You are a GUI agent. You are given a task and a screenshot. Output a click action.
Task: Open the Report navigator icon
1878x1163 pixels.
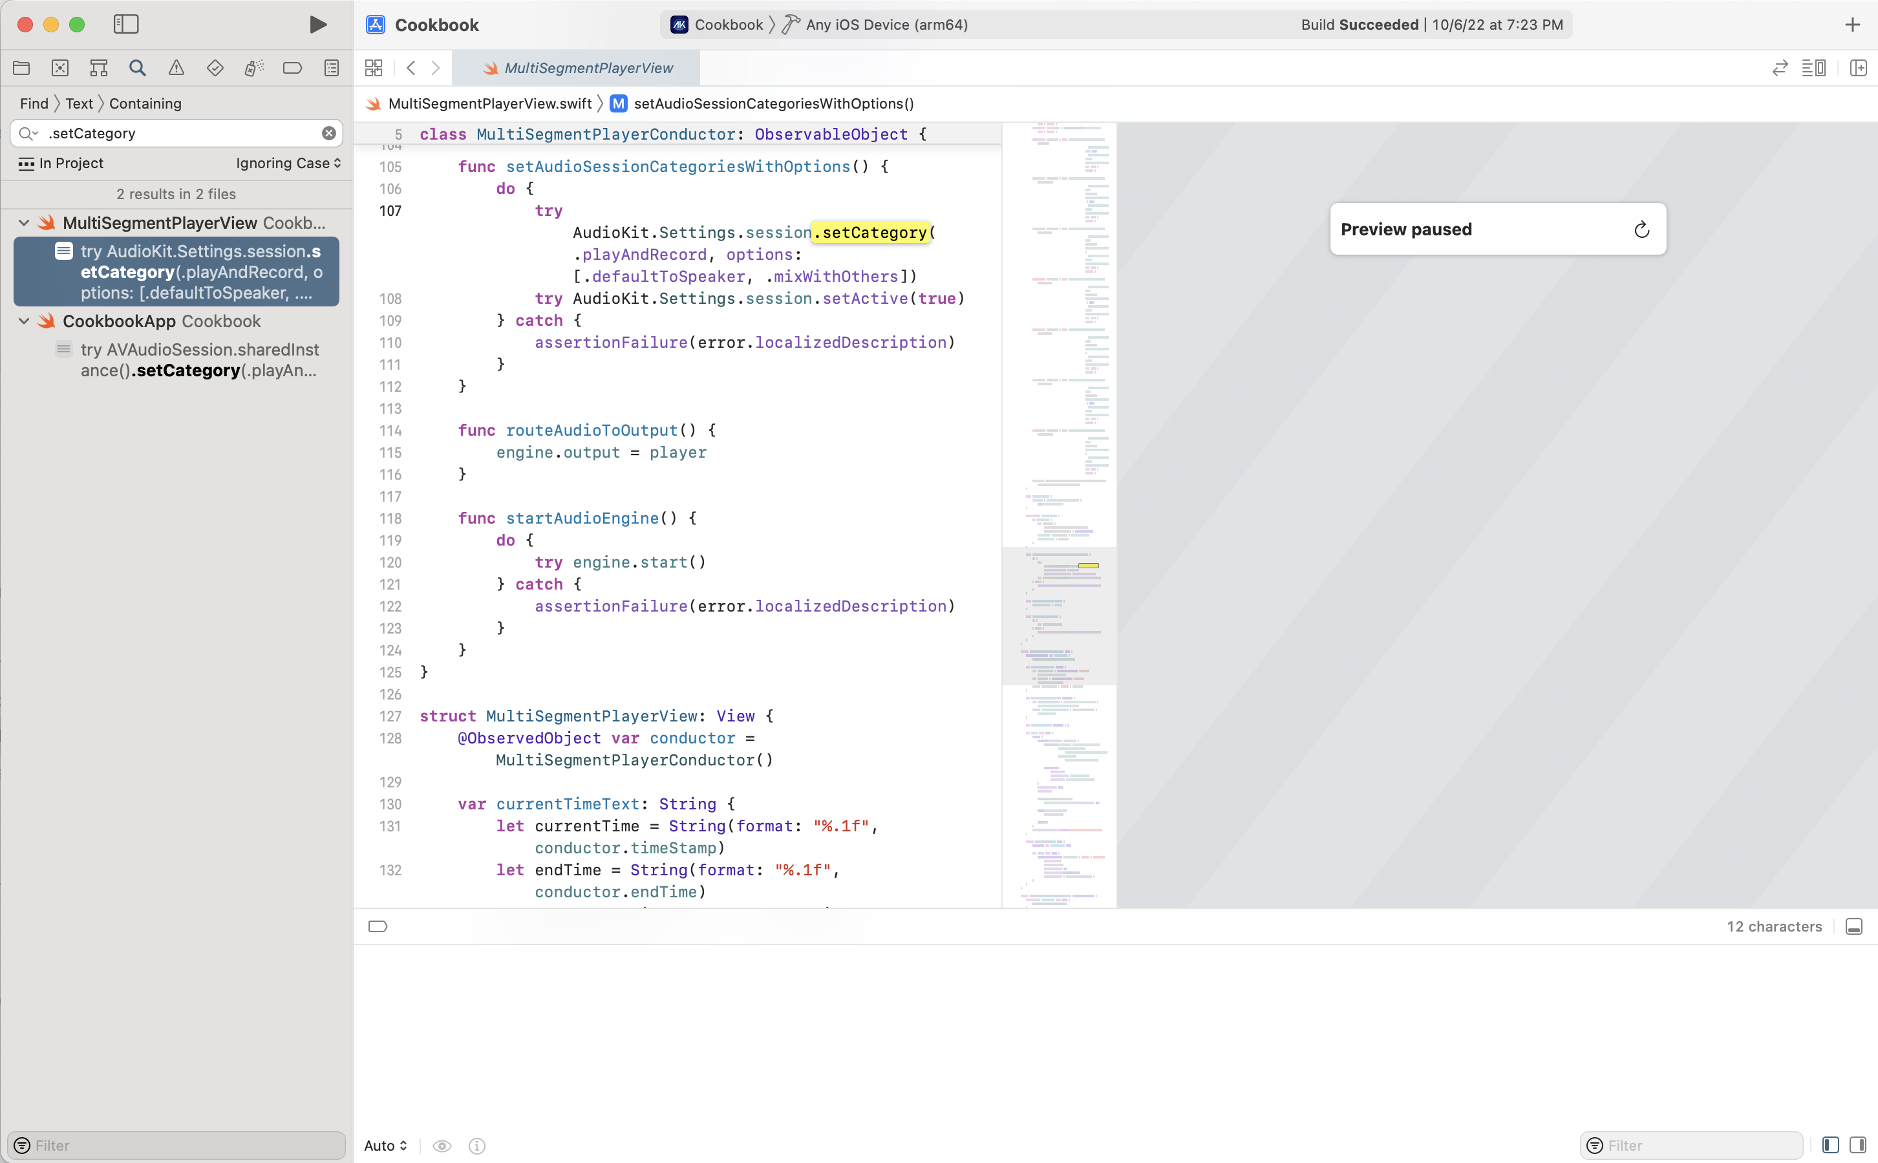pos(332,68)
